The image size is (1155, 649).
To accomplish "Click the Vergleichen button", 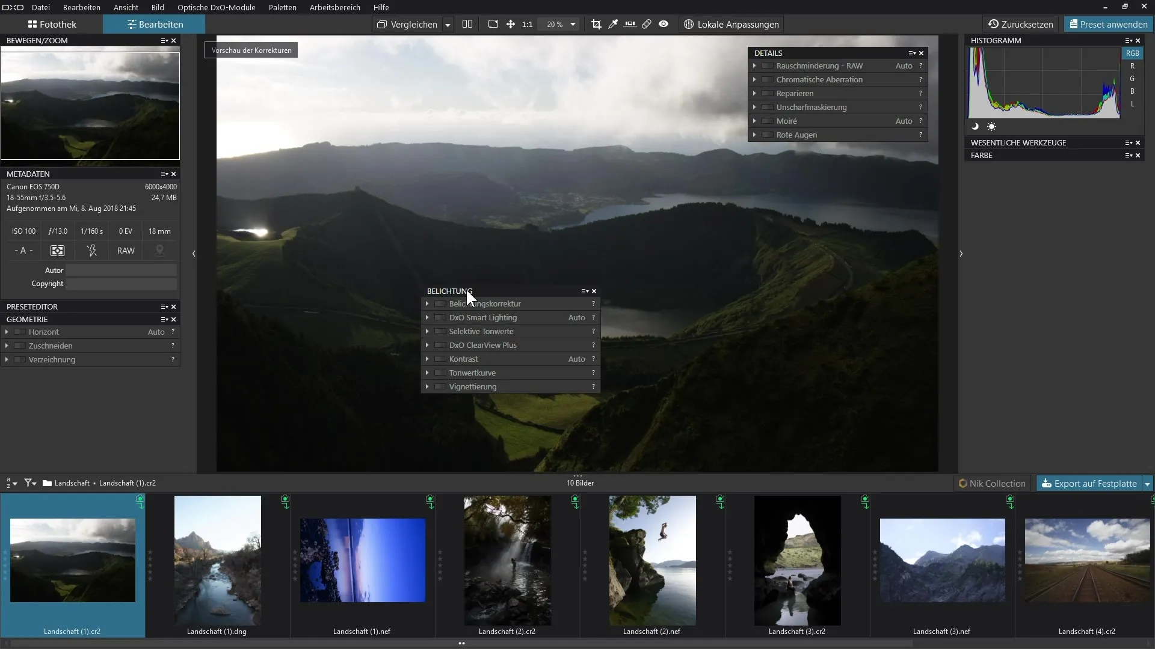I will pyautogui.click(x=407, y=24).
